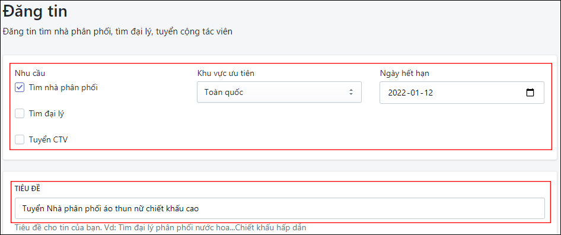Screen dimensions: 561x235
Task: Click the Khu vực ưu tiên label
Action: click(x=226, y=74)
